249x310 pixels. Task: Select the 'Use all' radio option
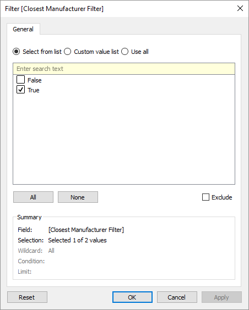point(125,52)
